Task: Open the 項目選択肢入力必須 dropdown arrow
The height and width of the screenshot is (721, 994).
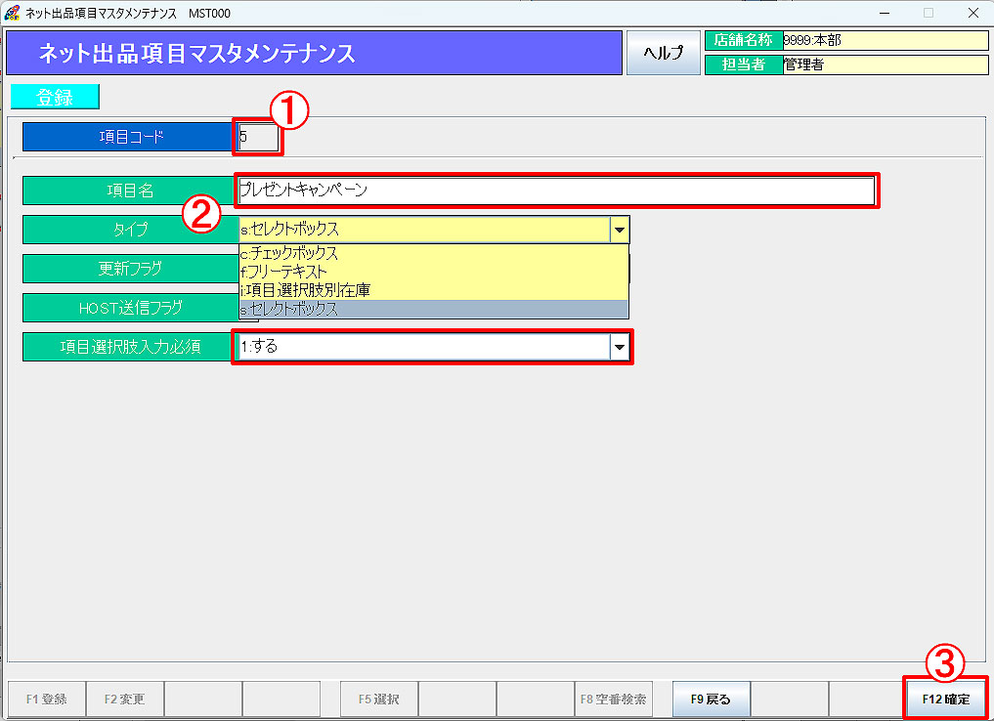Action: 620,347
